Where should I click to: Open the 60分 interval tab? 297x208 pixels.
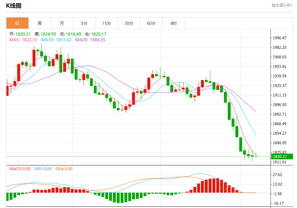[x=151, y=23]
